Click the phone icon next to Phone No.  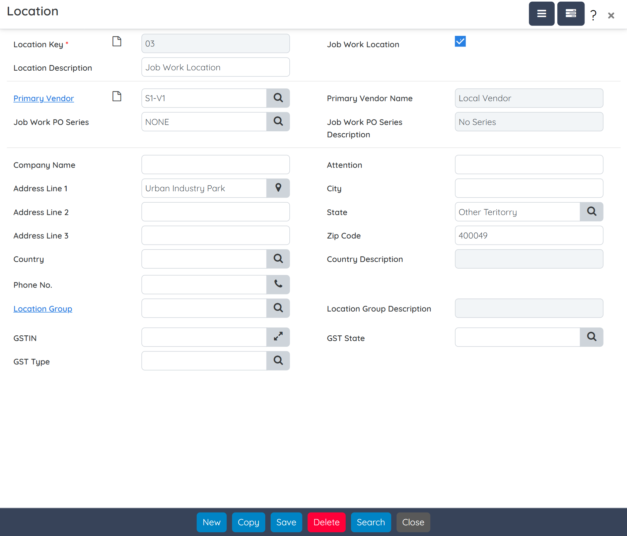(278, 284)
